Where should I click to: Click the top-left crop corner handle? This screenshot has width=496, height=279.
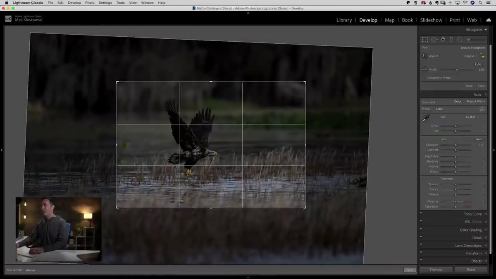pyautogui.click(x=117, y=82)
